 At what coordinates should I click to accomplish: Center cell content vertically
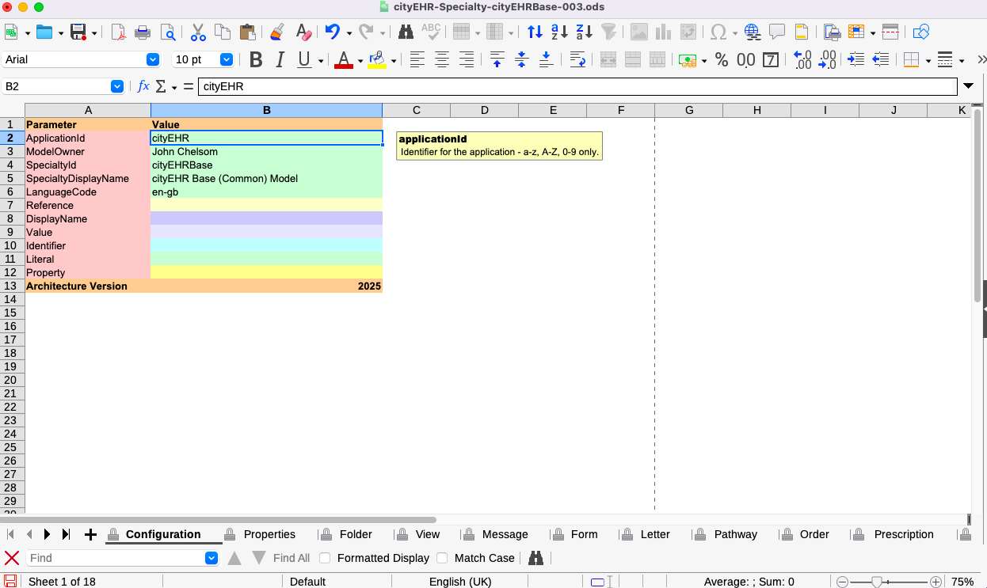pos(521,59)
